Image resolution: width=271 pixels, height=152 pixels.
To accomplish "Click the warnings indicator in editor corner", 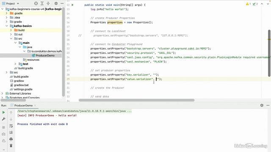I will coord(248,4).
